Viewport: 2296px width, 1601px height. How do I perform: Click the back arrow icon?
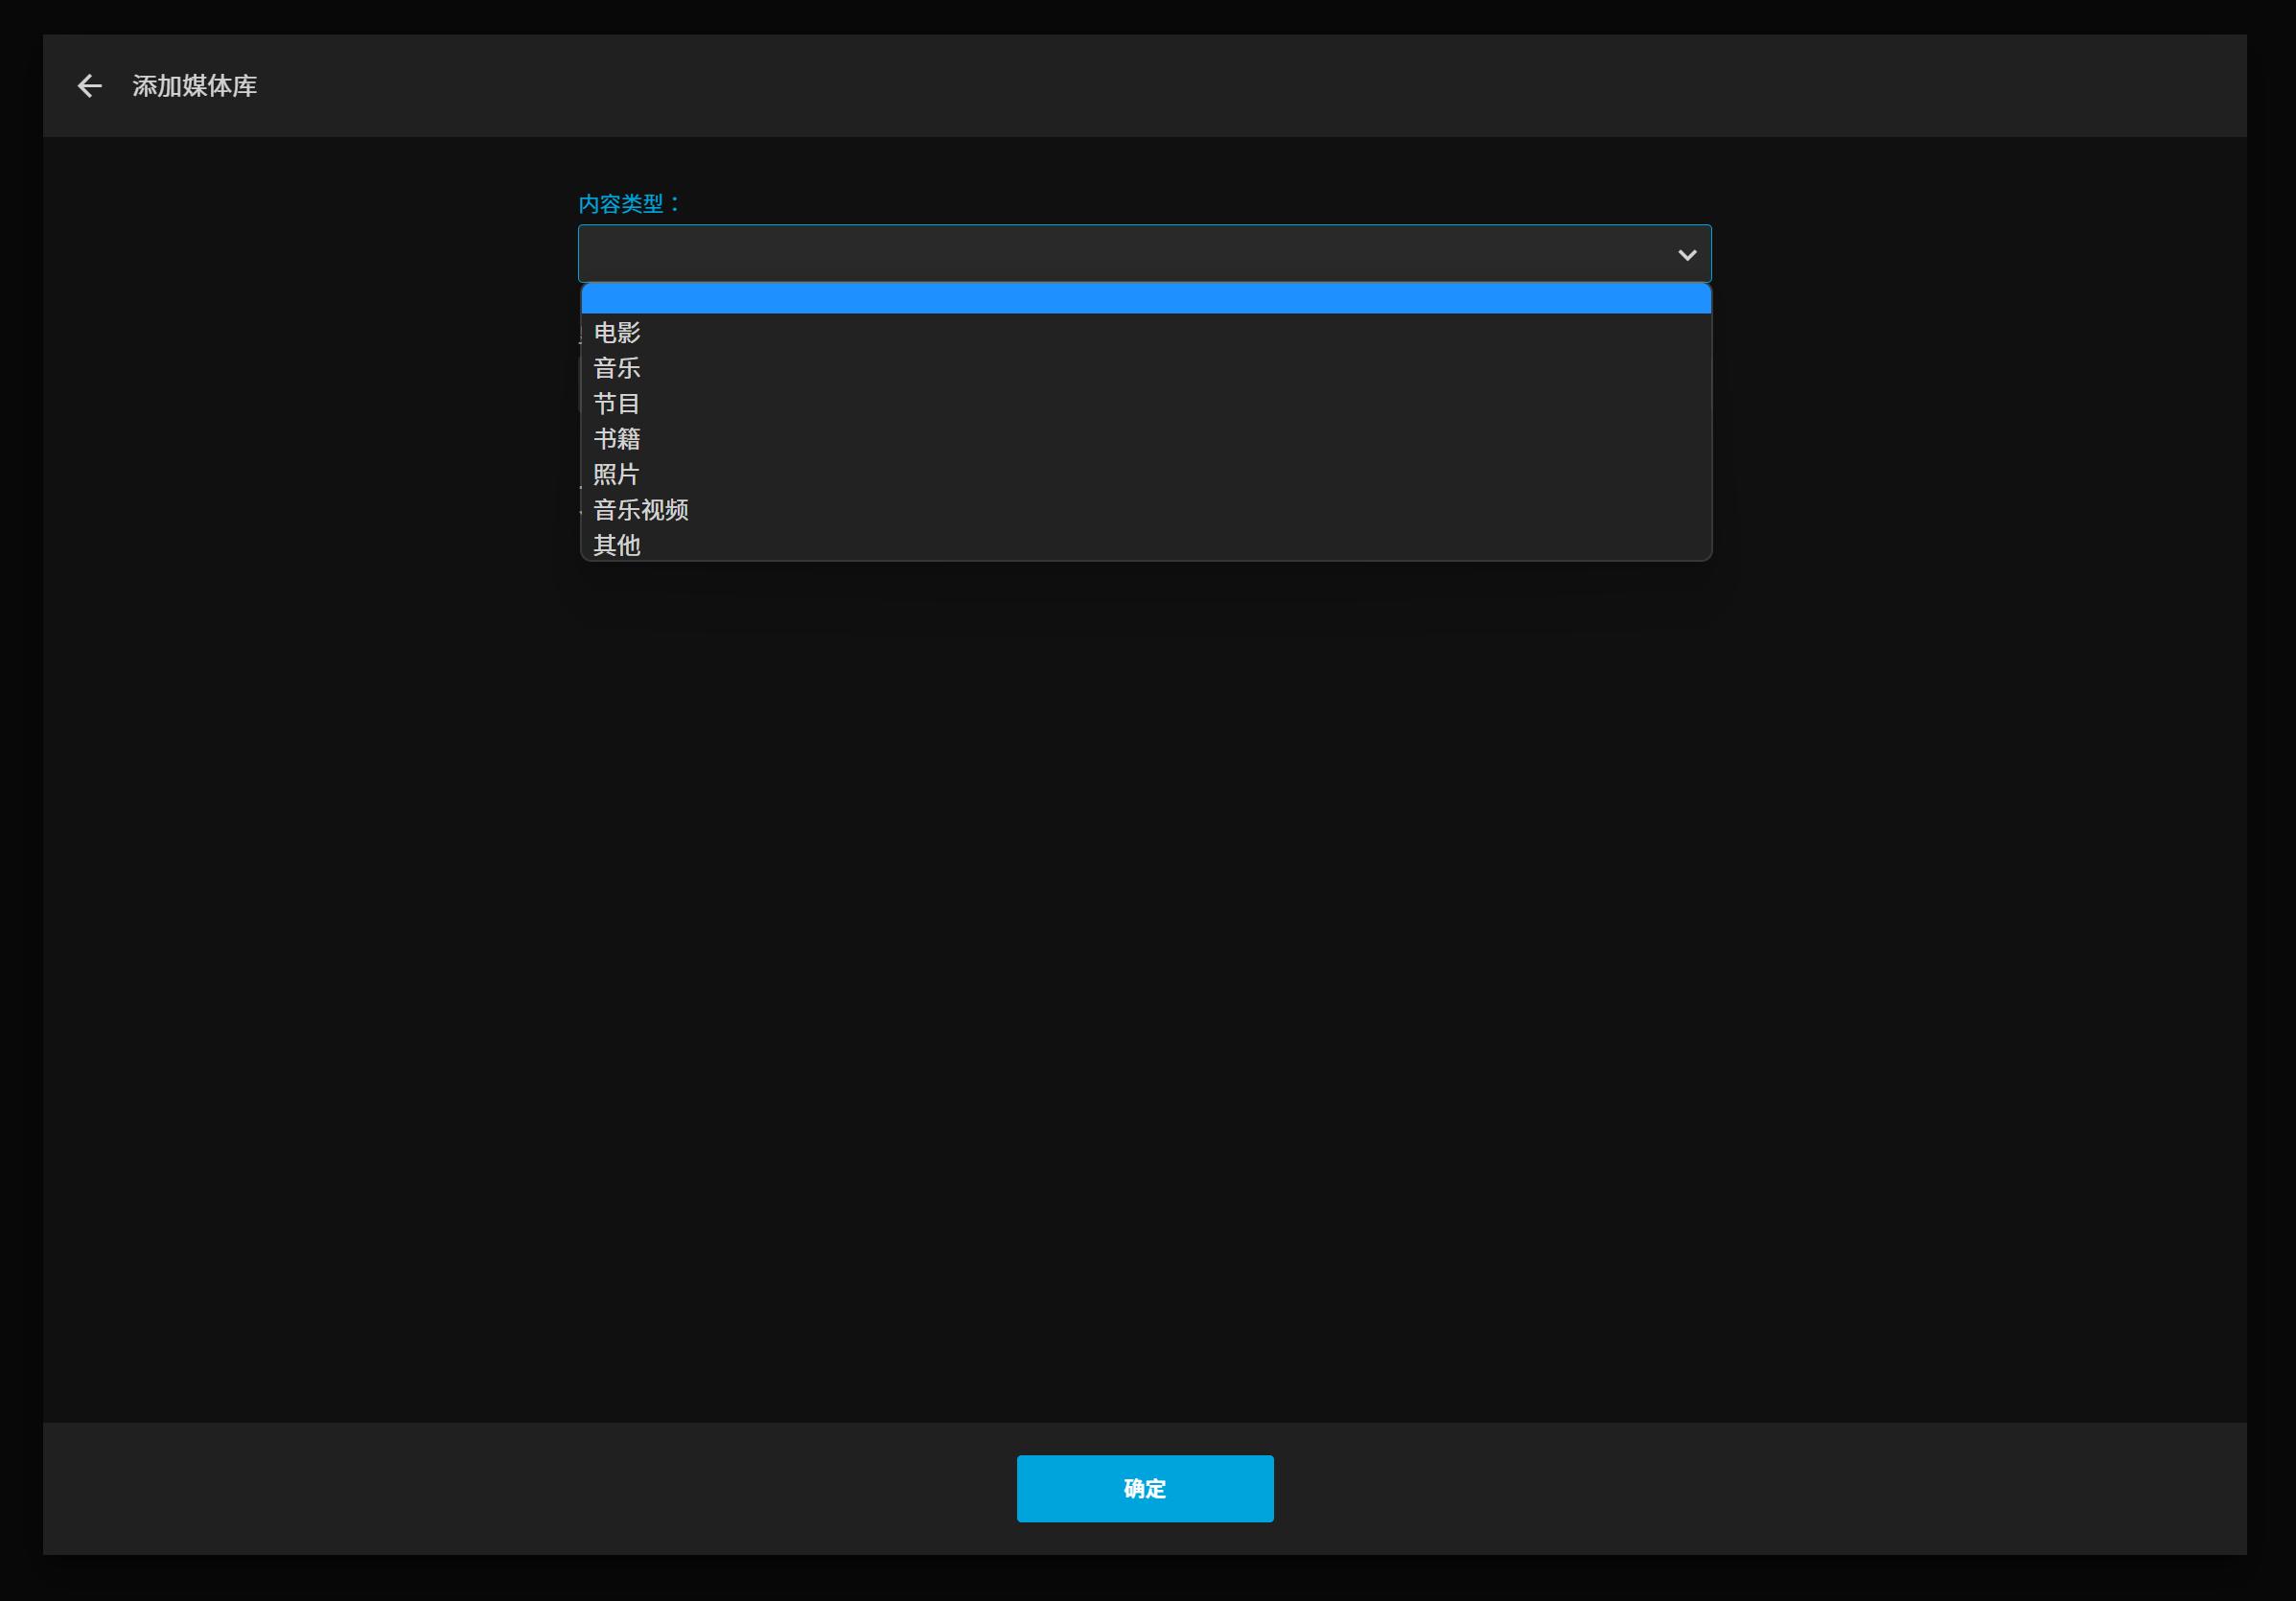click(x=90, y=86)
